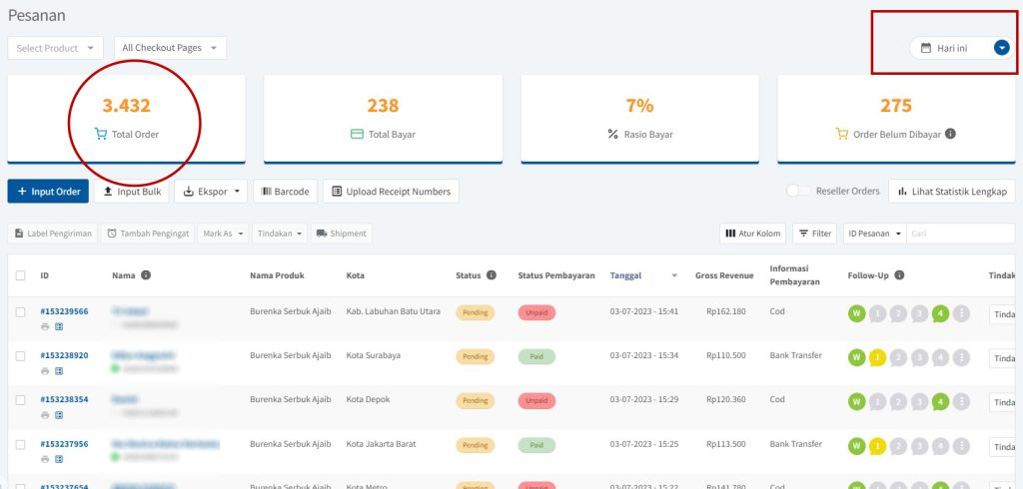Click the green W bubble for order #153237956
Viewport: 1023px width, 489px height.
tap(856, 447)
